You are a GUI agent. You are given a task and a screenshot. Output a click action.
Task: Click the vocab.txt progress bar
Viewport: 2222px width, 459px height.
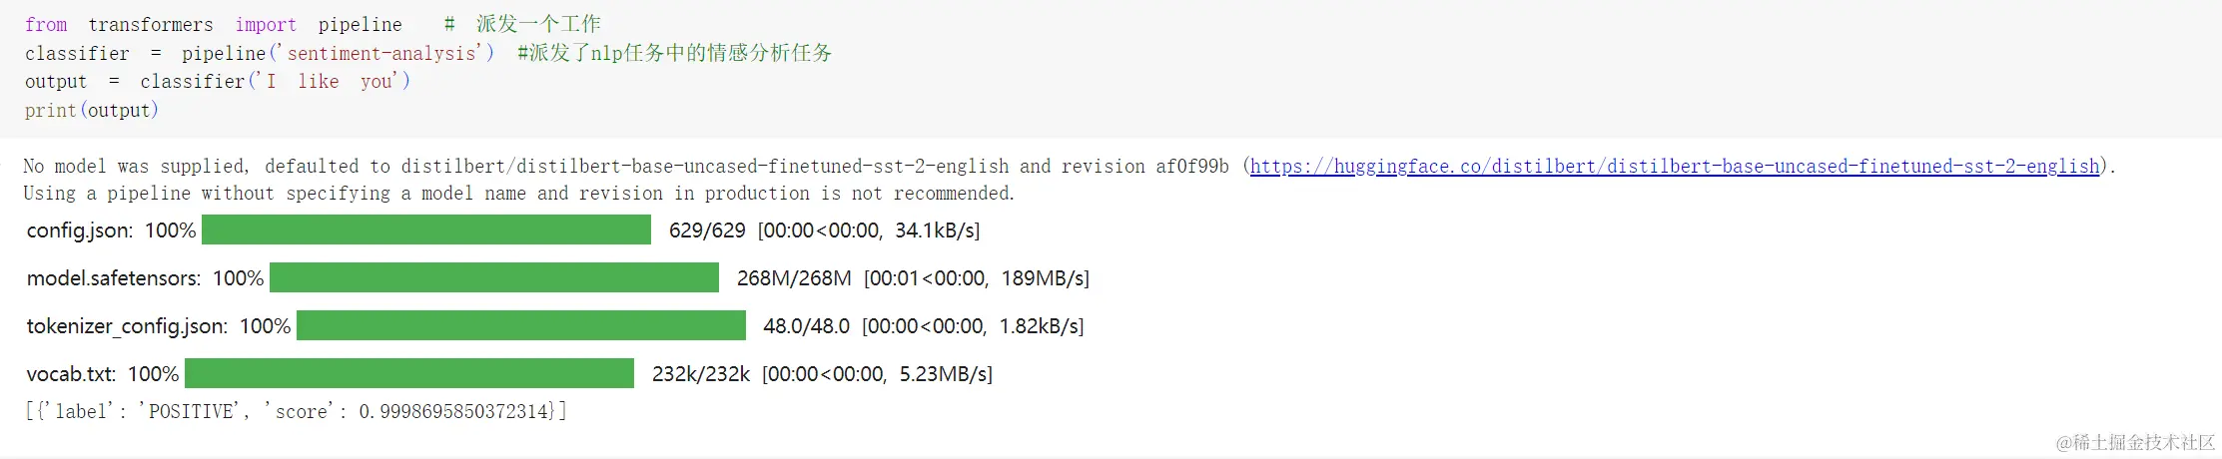coord(408,374)
